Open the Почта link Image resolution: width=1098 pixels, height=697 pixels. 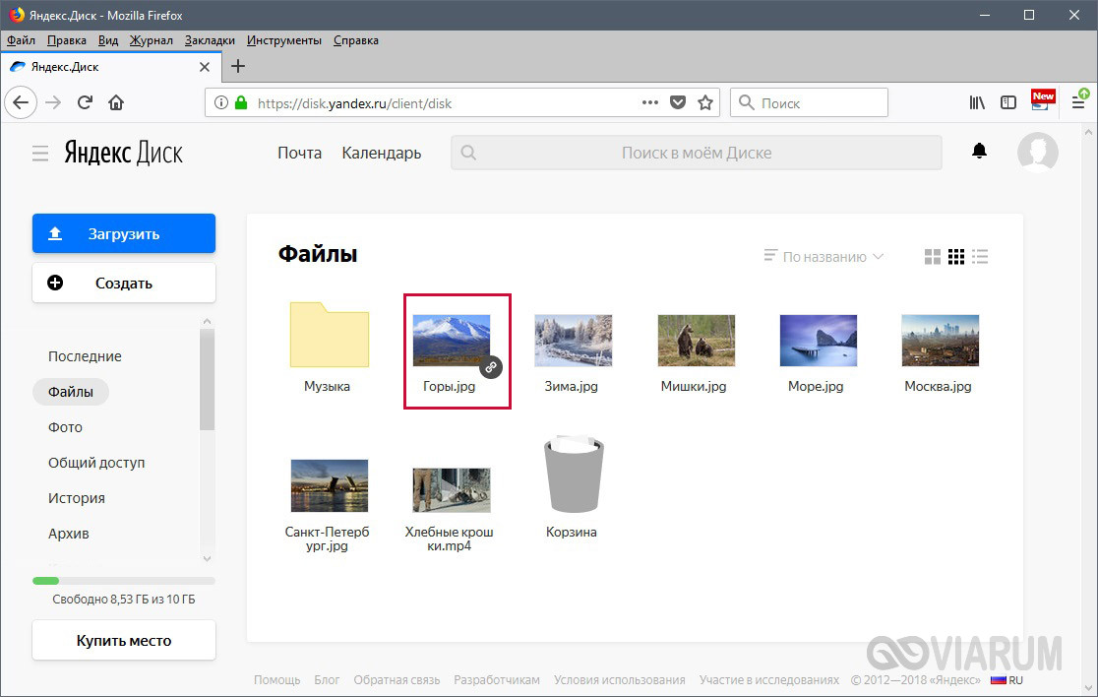click(300, 153)
